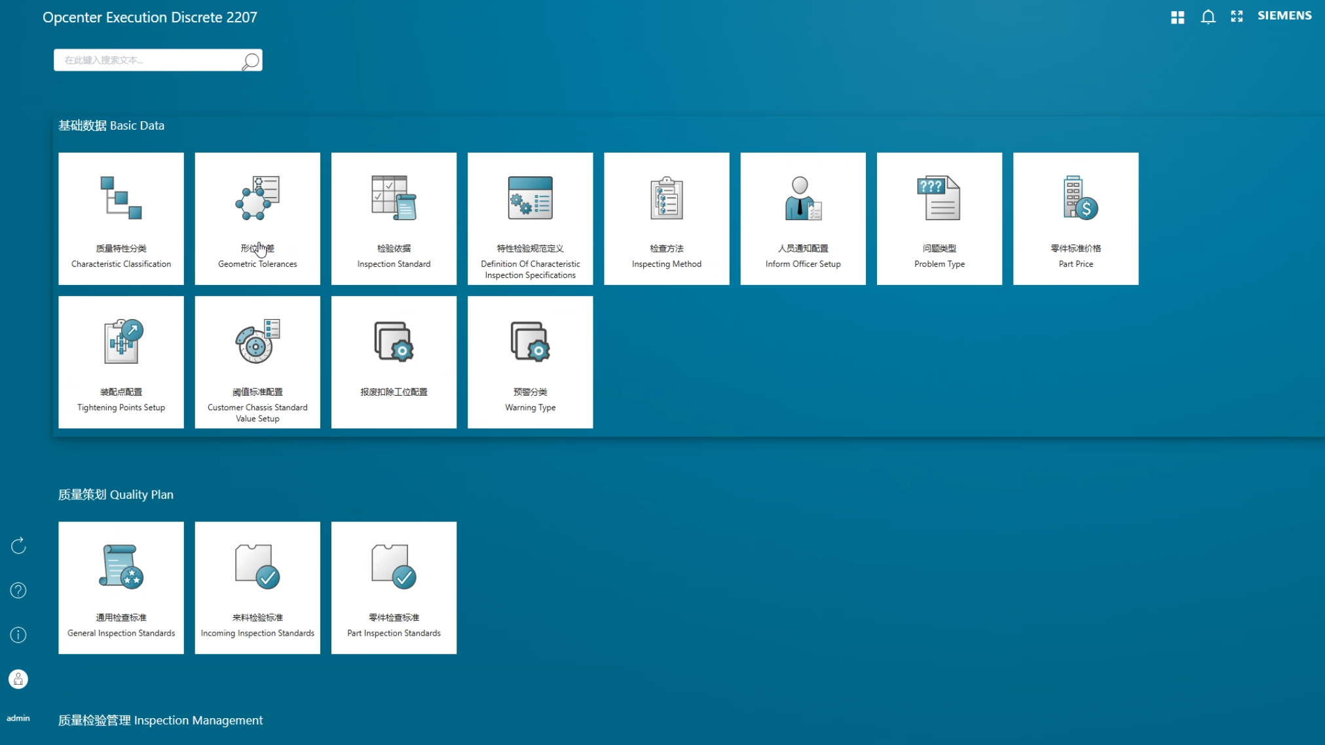Open the Part Inspection Standards tile
Screen dimensions: 1325x745
click(394, 587)
